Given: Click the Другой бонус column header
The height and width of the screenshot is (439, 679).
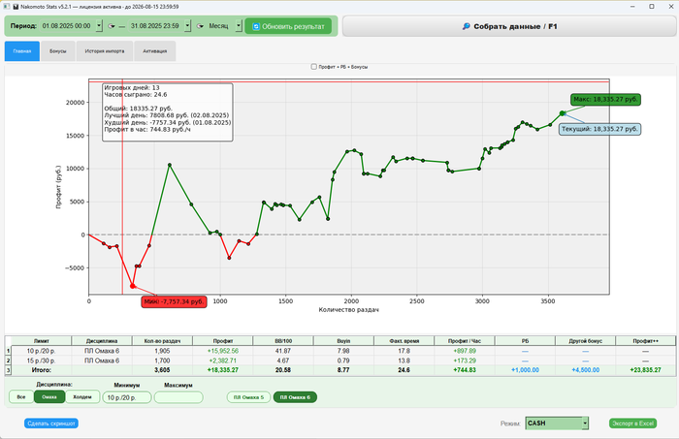Looking at the screenshot, I should (586, 341).
